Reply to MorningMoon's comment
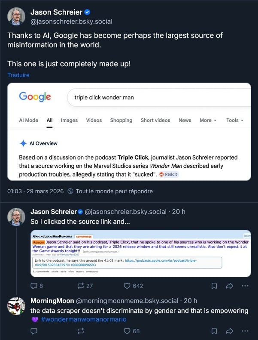The image size is (258, 340). pos(34,331)
